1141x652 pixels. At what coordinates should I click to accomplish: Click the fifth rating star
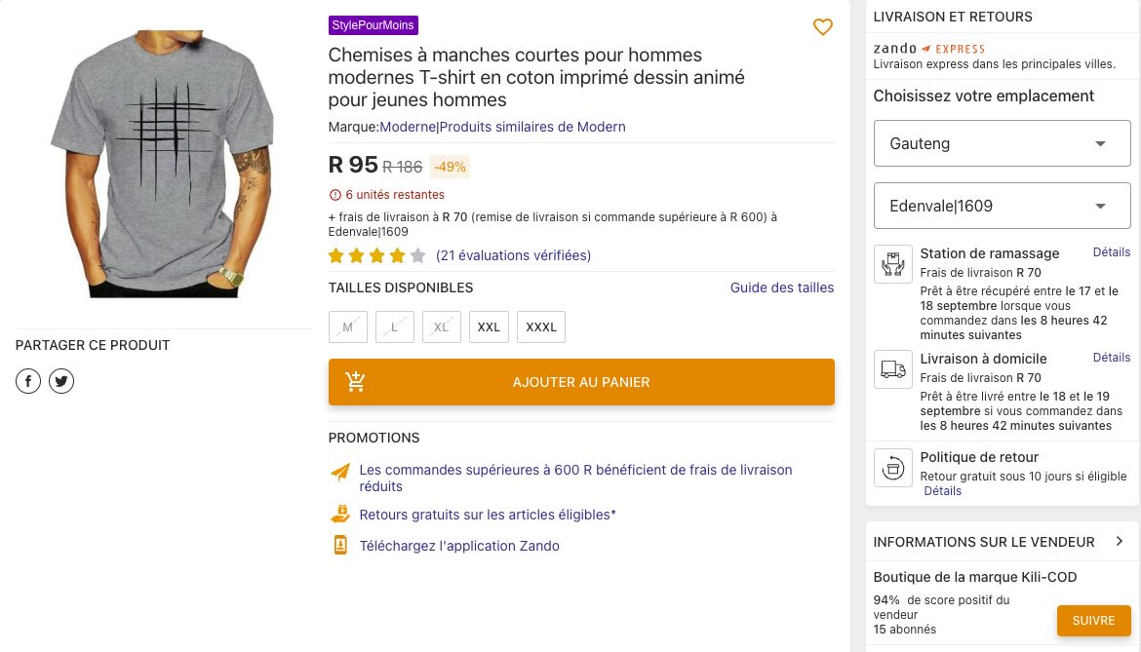pos(417,255)
